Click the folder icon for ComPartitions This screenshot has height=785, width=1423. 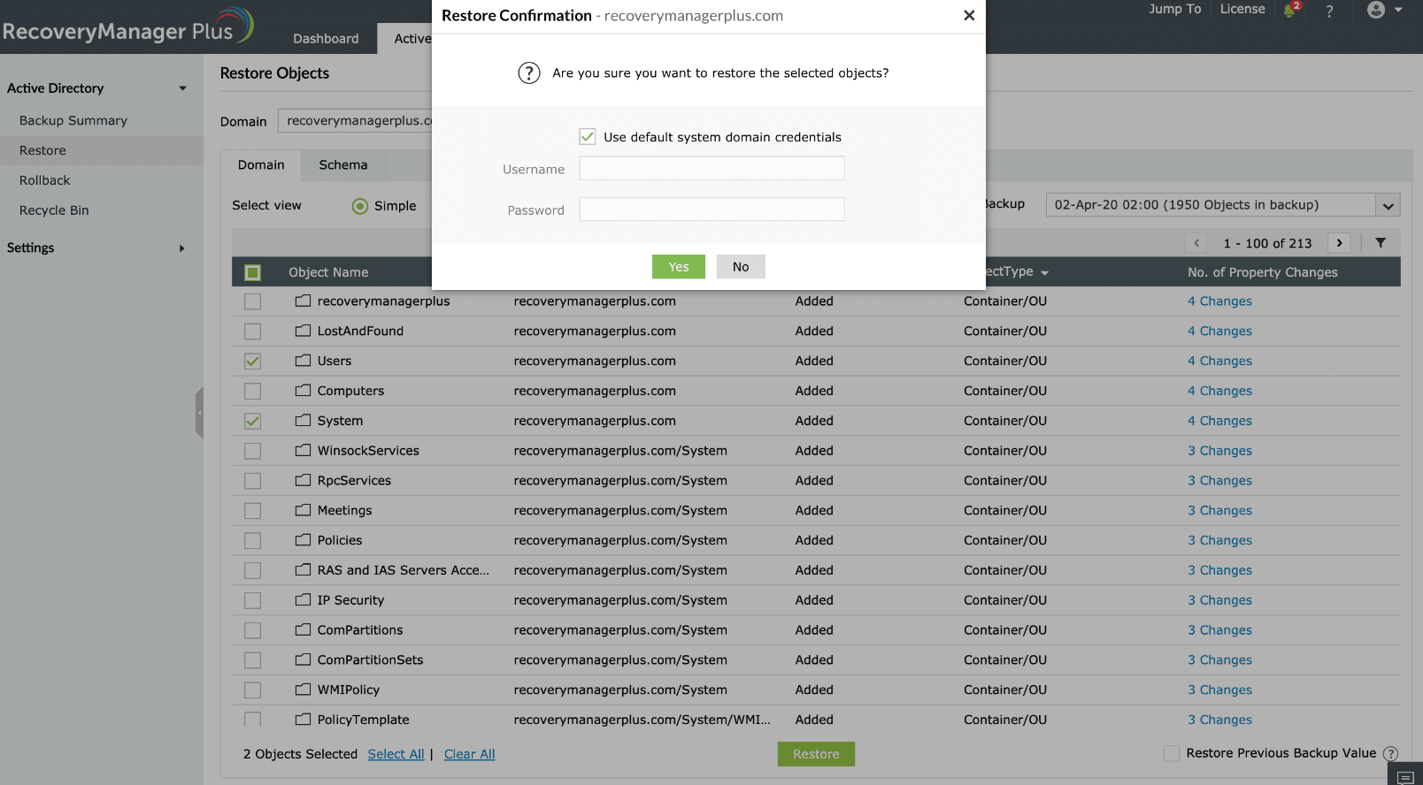tap(303, 630)
